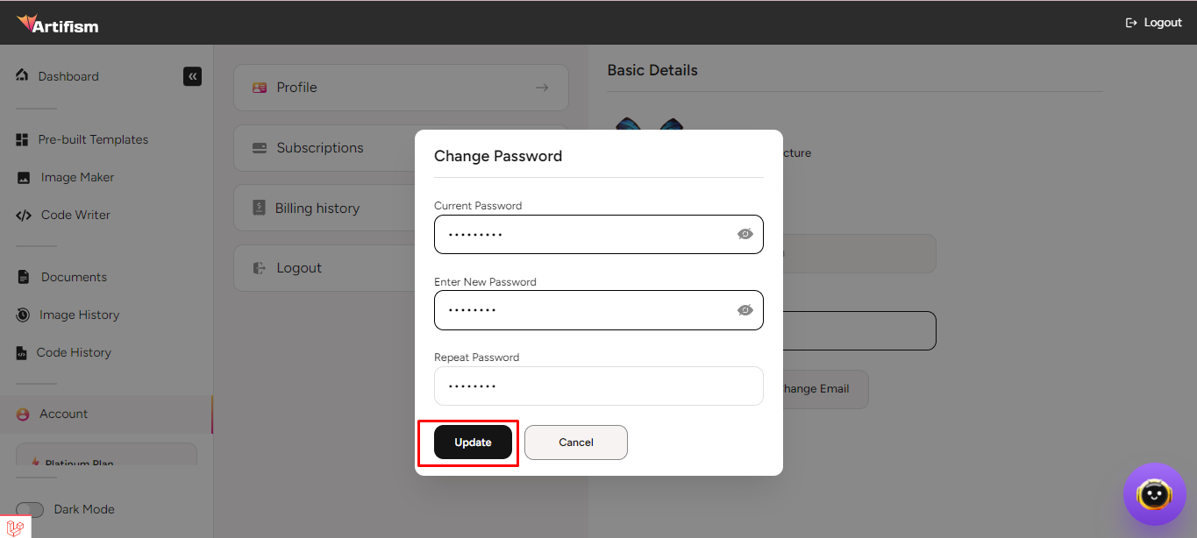Click the Dashboard home icon

pyautogui.click(x=22, y=75)
